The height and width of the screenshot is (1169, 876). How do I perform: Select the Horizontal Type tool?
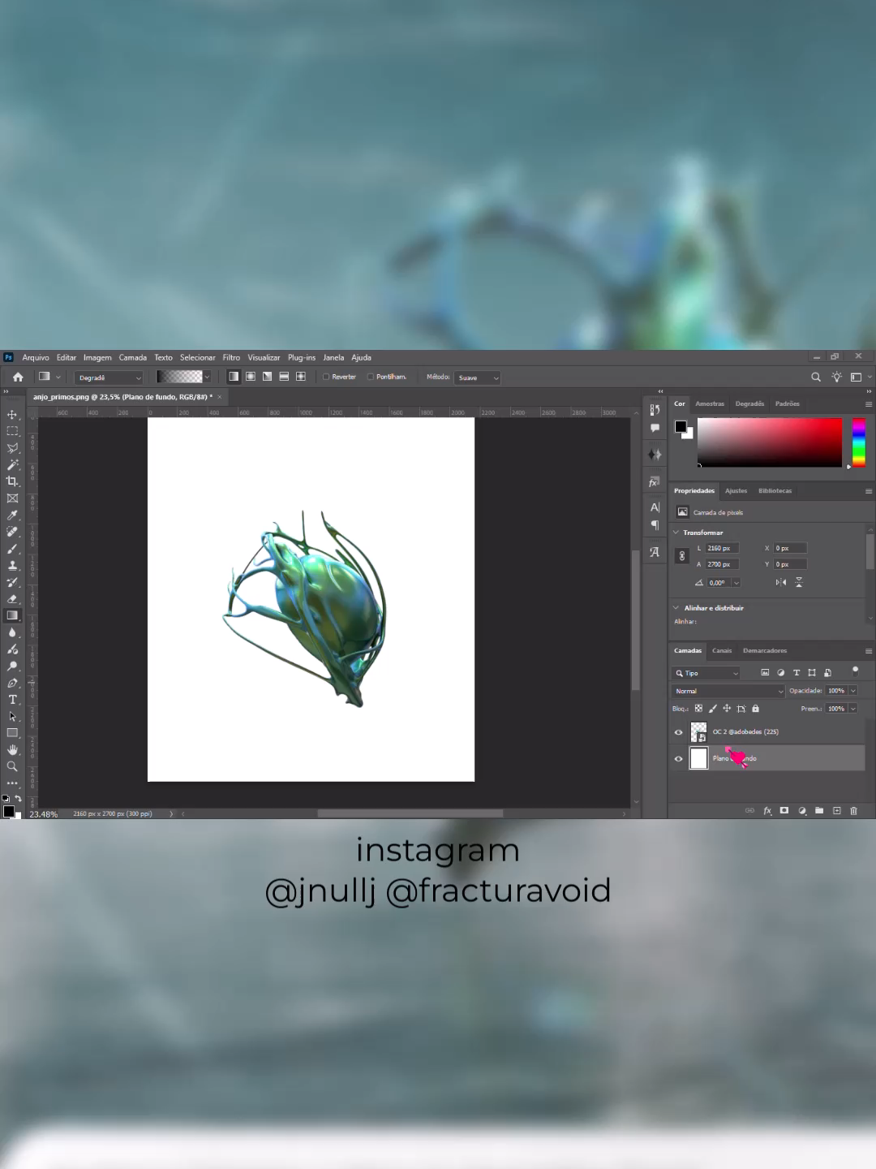click(x=12, y=700)
